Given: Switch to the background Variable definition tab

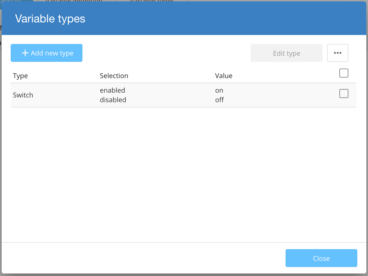Looking at the screenshot, I should point(74,1).
